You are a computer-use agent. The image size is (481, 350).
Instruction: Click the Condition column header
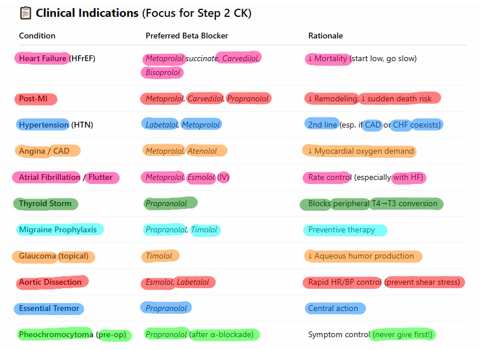coord(37,36)
